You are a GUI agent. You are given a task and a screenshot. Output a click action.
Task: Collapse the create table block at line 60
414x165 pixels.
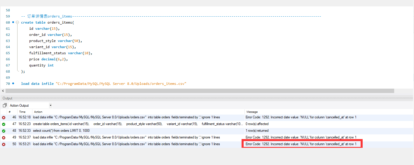(x=18, y=22)
